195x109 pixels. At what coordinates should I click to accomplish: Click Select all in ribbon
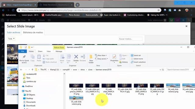point(136,55)
